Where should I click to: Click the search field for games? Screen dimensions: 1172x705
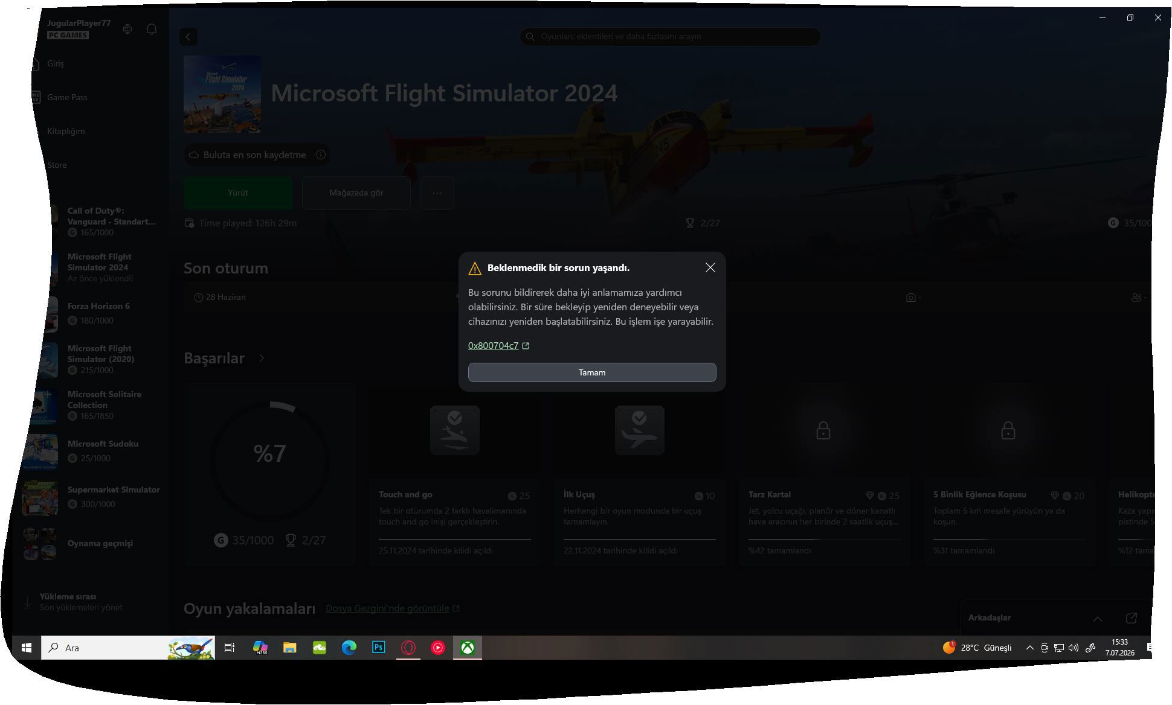point(670,36)
